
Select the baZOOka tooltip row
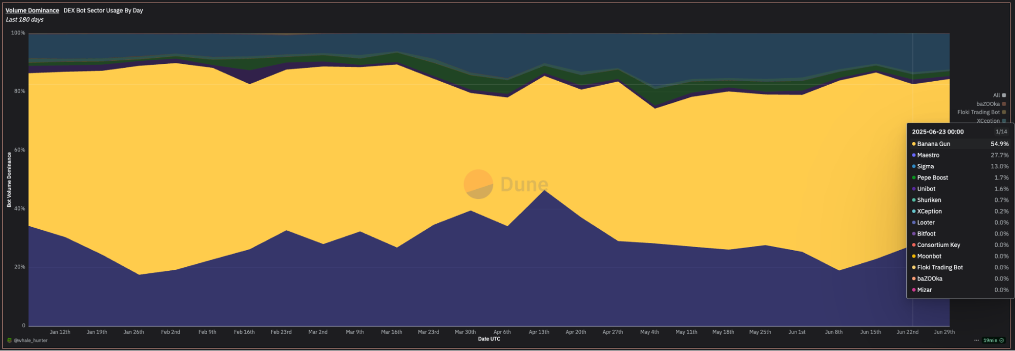pos(960,278)
